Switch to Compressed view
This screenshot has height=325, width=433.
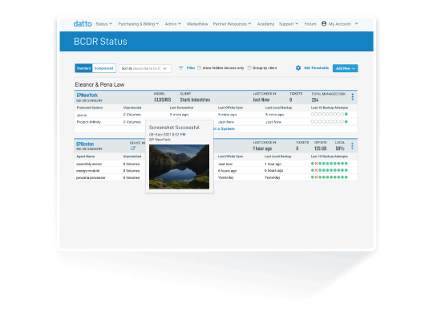(x=103, y=68)
